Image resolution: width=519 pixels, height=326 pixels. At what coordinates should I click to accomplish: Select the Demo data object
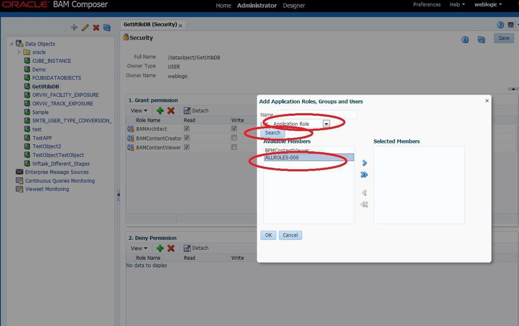coord(39,69)
